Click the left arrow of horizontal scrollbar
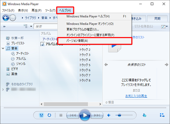170x124 pixels. tap(41, 104)
